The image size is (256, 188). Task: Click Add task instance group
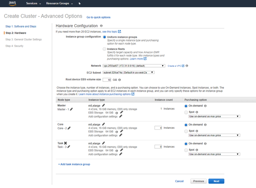[x=74, y=164]
